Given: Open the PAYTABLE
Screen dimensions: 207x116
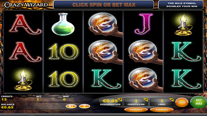Looking at the screenshot, I should pyautogui.click(x=136, y=110).
